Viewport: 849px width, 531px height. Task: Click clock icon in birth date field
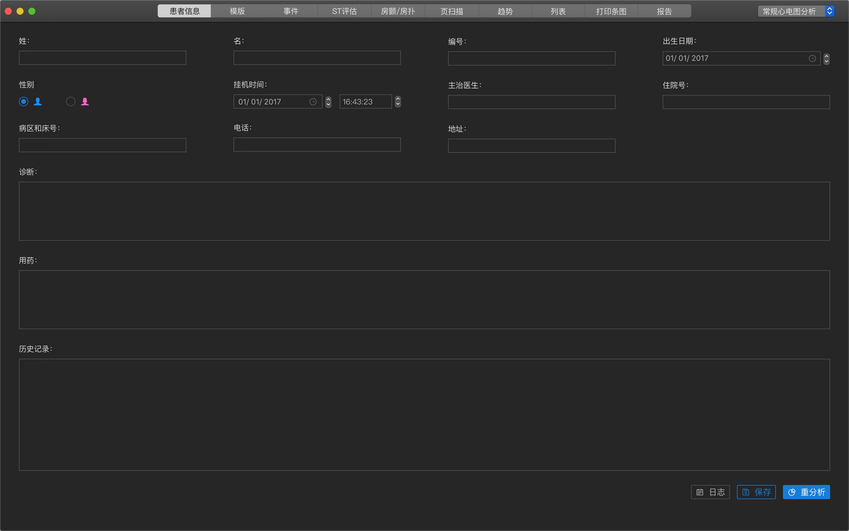(812, 59)
